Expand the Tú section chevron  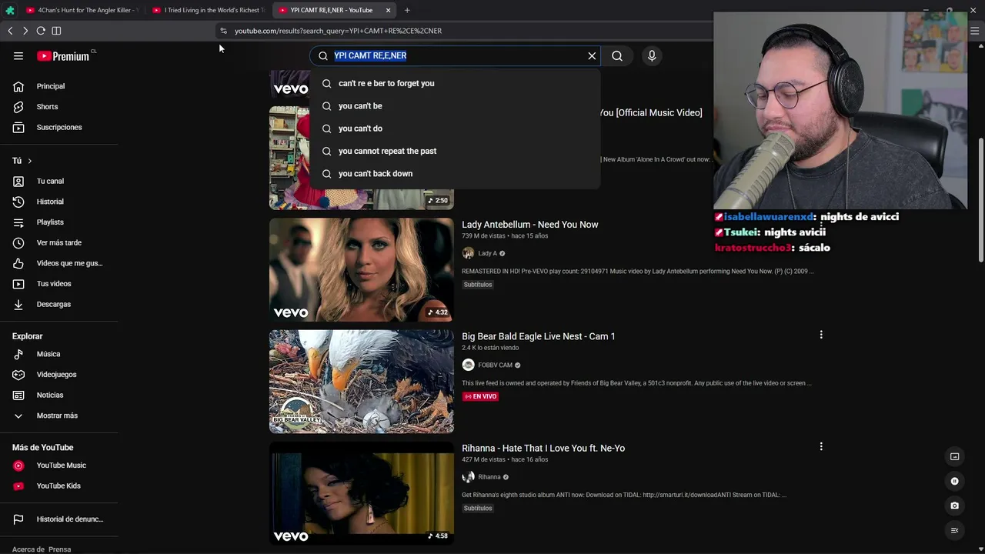(x=30, y=161)
